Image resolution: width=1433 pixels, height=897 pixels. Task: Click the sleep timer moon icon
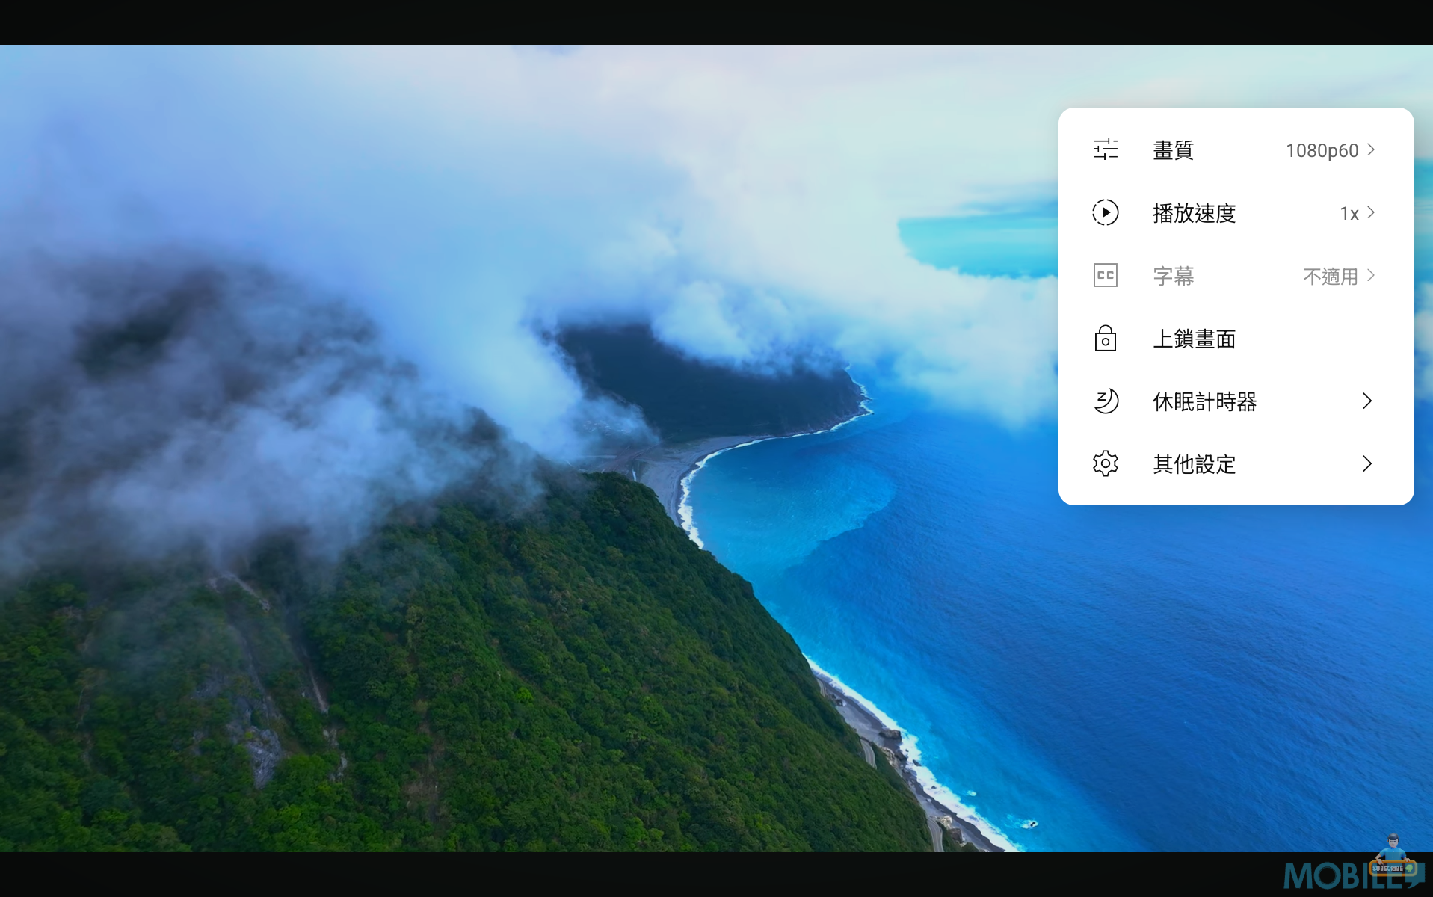1105,401
